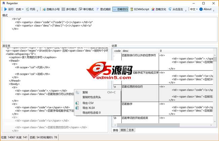Expand toolbar overflow arrow after 从右至左
Screen dimensions: 219x141
pos(186,10)
